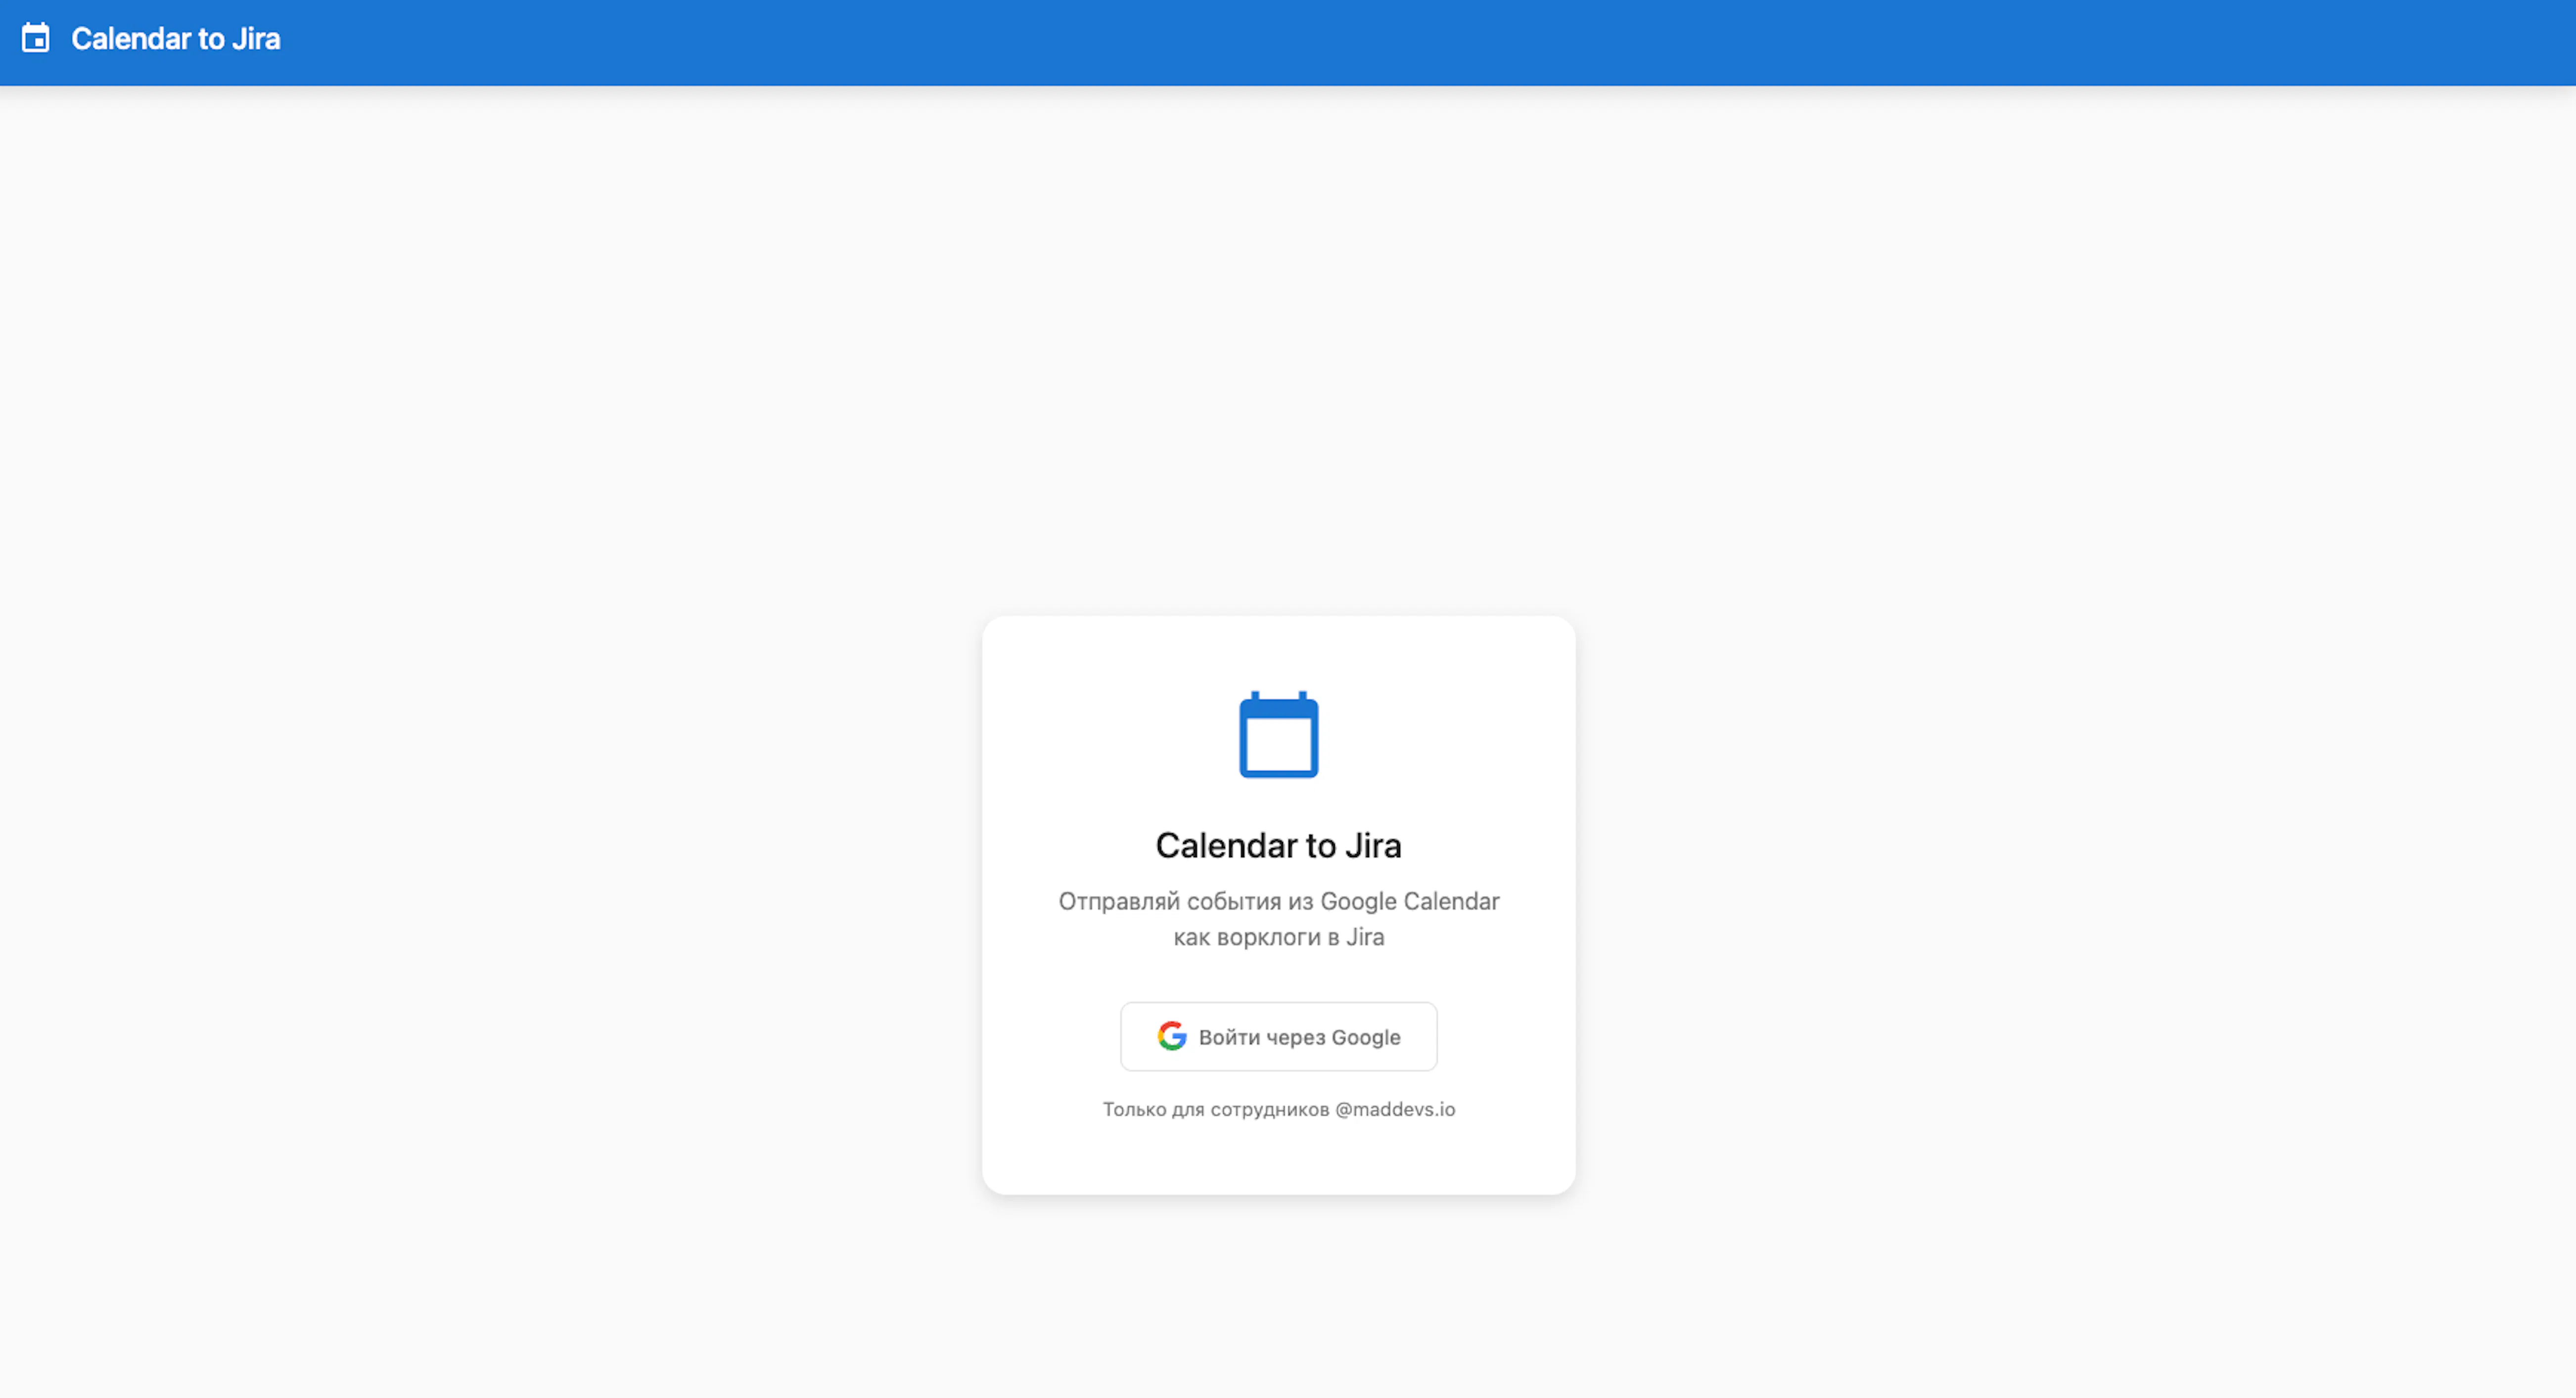
Task: Click the words Google Calendar in the description
Action: (x=1409, y=901)
